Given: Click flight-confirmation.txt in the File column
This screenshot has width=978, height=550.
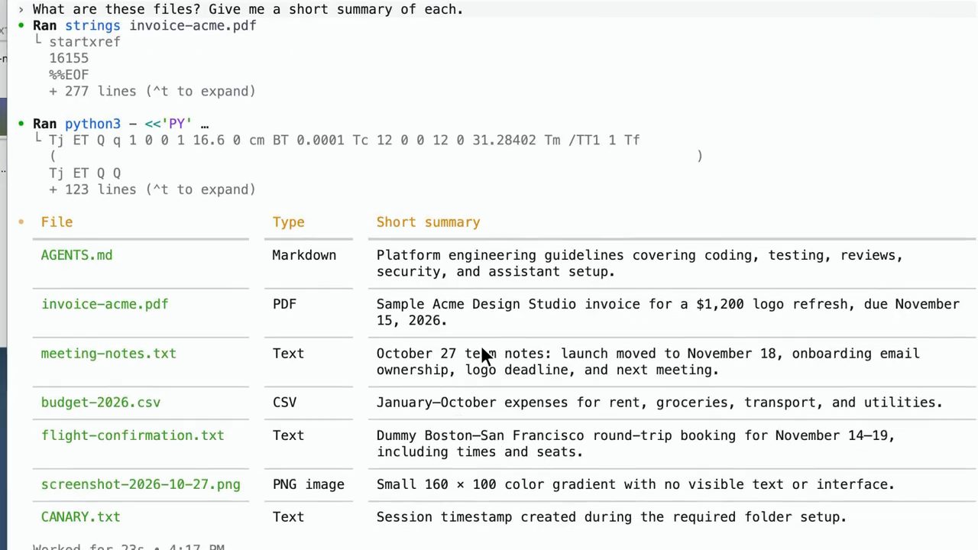Looking at the screenshot, I should pyautogui.click(x=132, y=435).
